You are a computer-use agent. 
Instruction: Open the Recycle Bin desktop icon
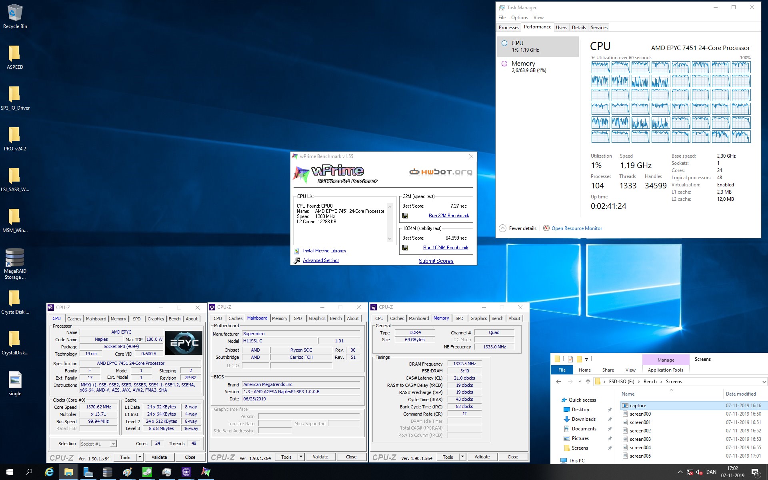tap(15, 16)
